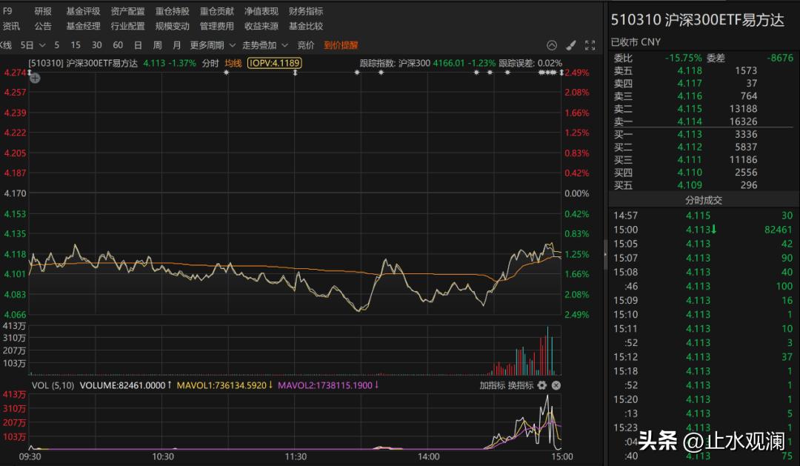Toggle the 均线 average line
Image resolution: width=800 pixels, height=466 pixels.
(x=233, y=63)
